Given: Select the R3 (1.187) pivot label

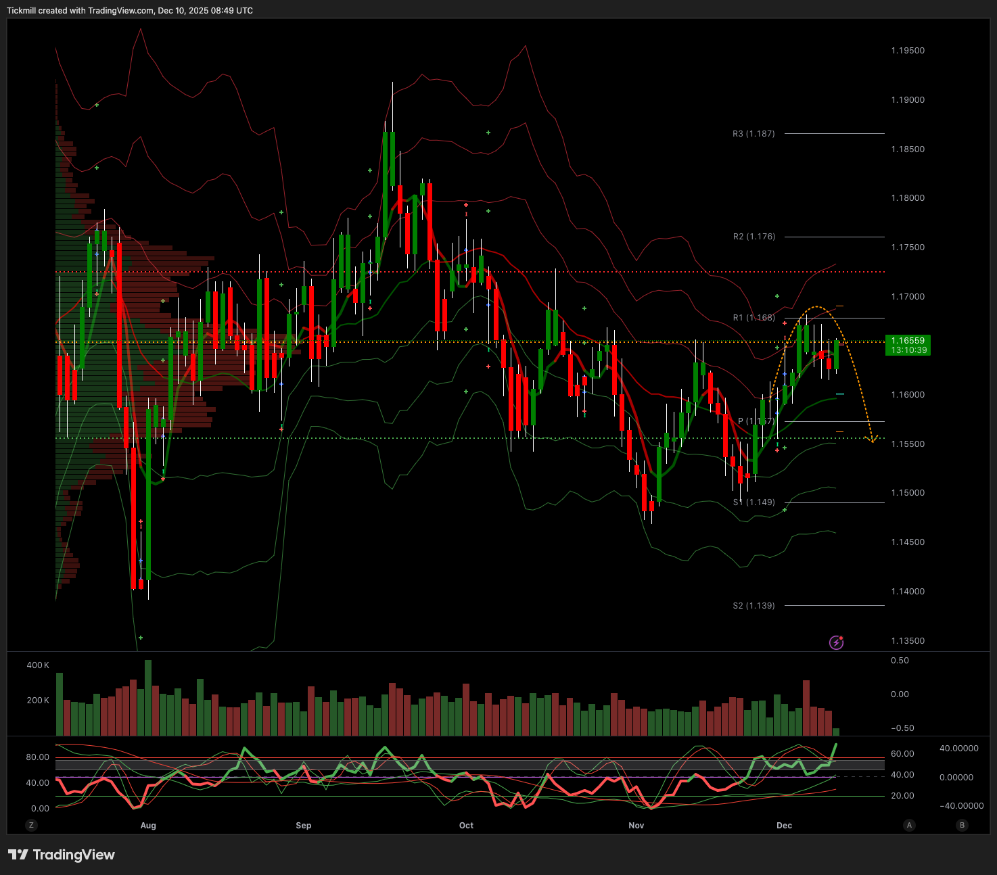Looking at the screenshot, I should 753,134.
